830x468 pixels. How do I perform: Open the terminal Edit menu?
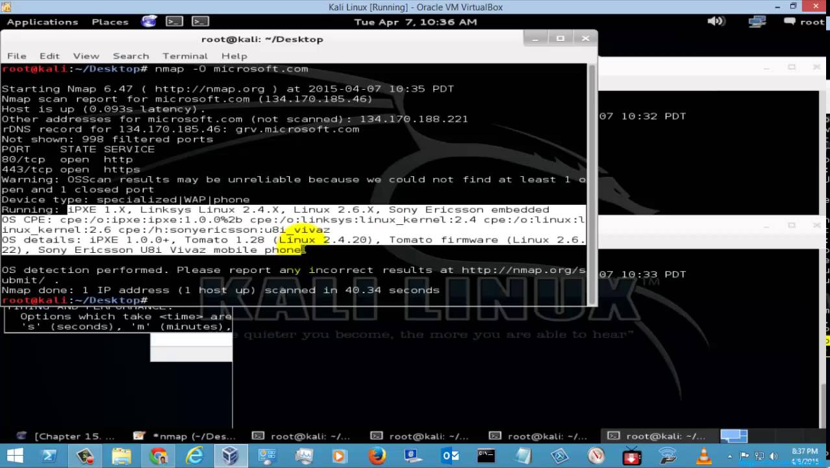(x=49, y=56)
